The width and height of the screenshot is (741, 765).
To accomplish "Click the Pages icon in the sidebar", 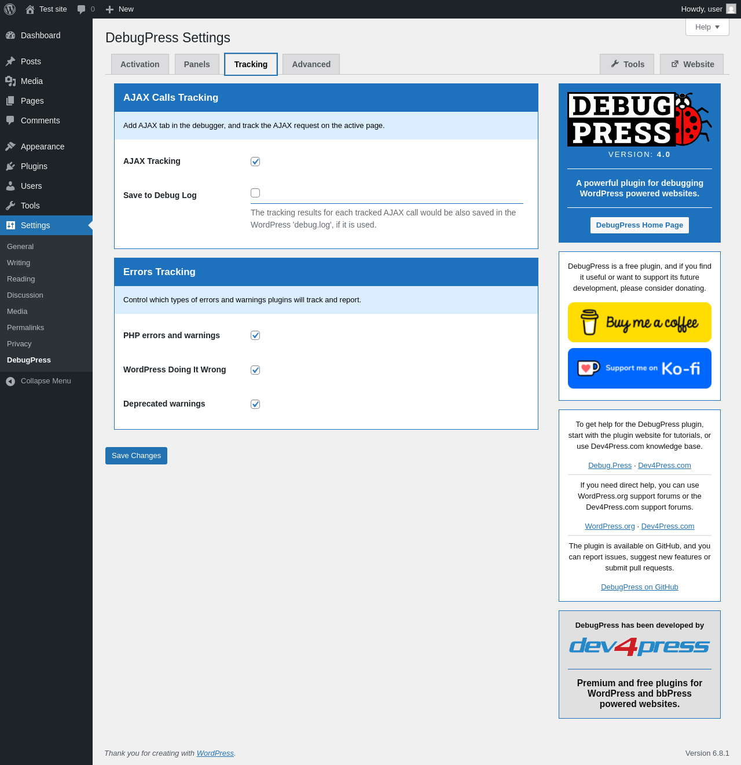I will coord(10,101).
